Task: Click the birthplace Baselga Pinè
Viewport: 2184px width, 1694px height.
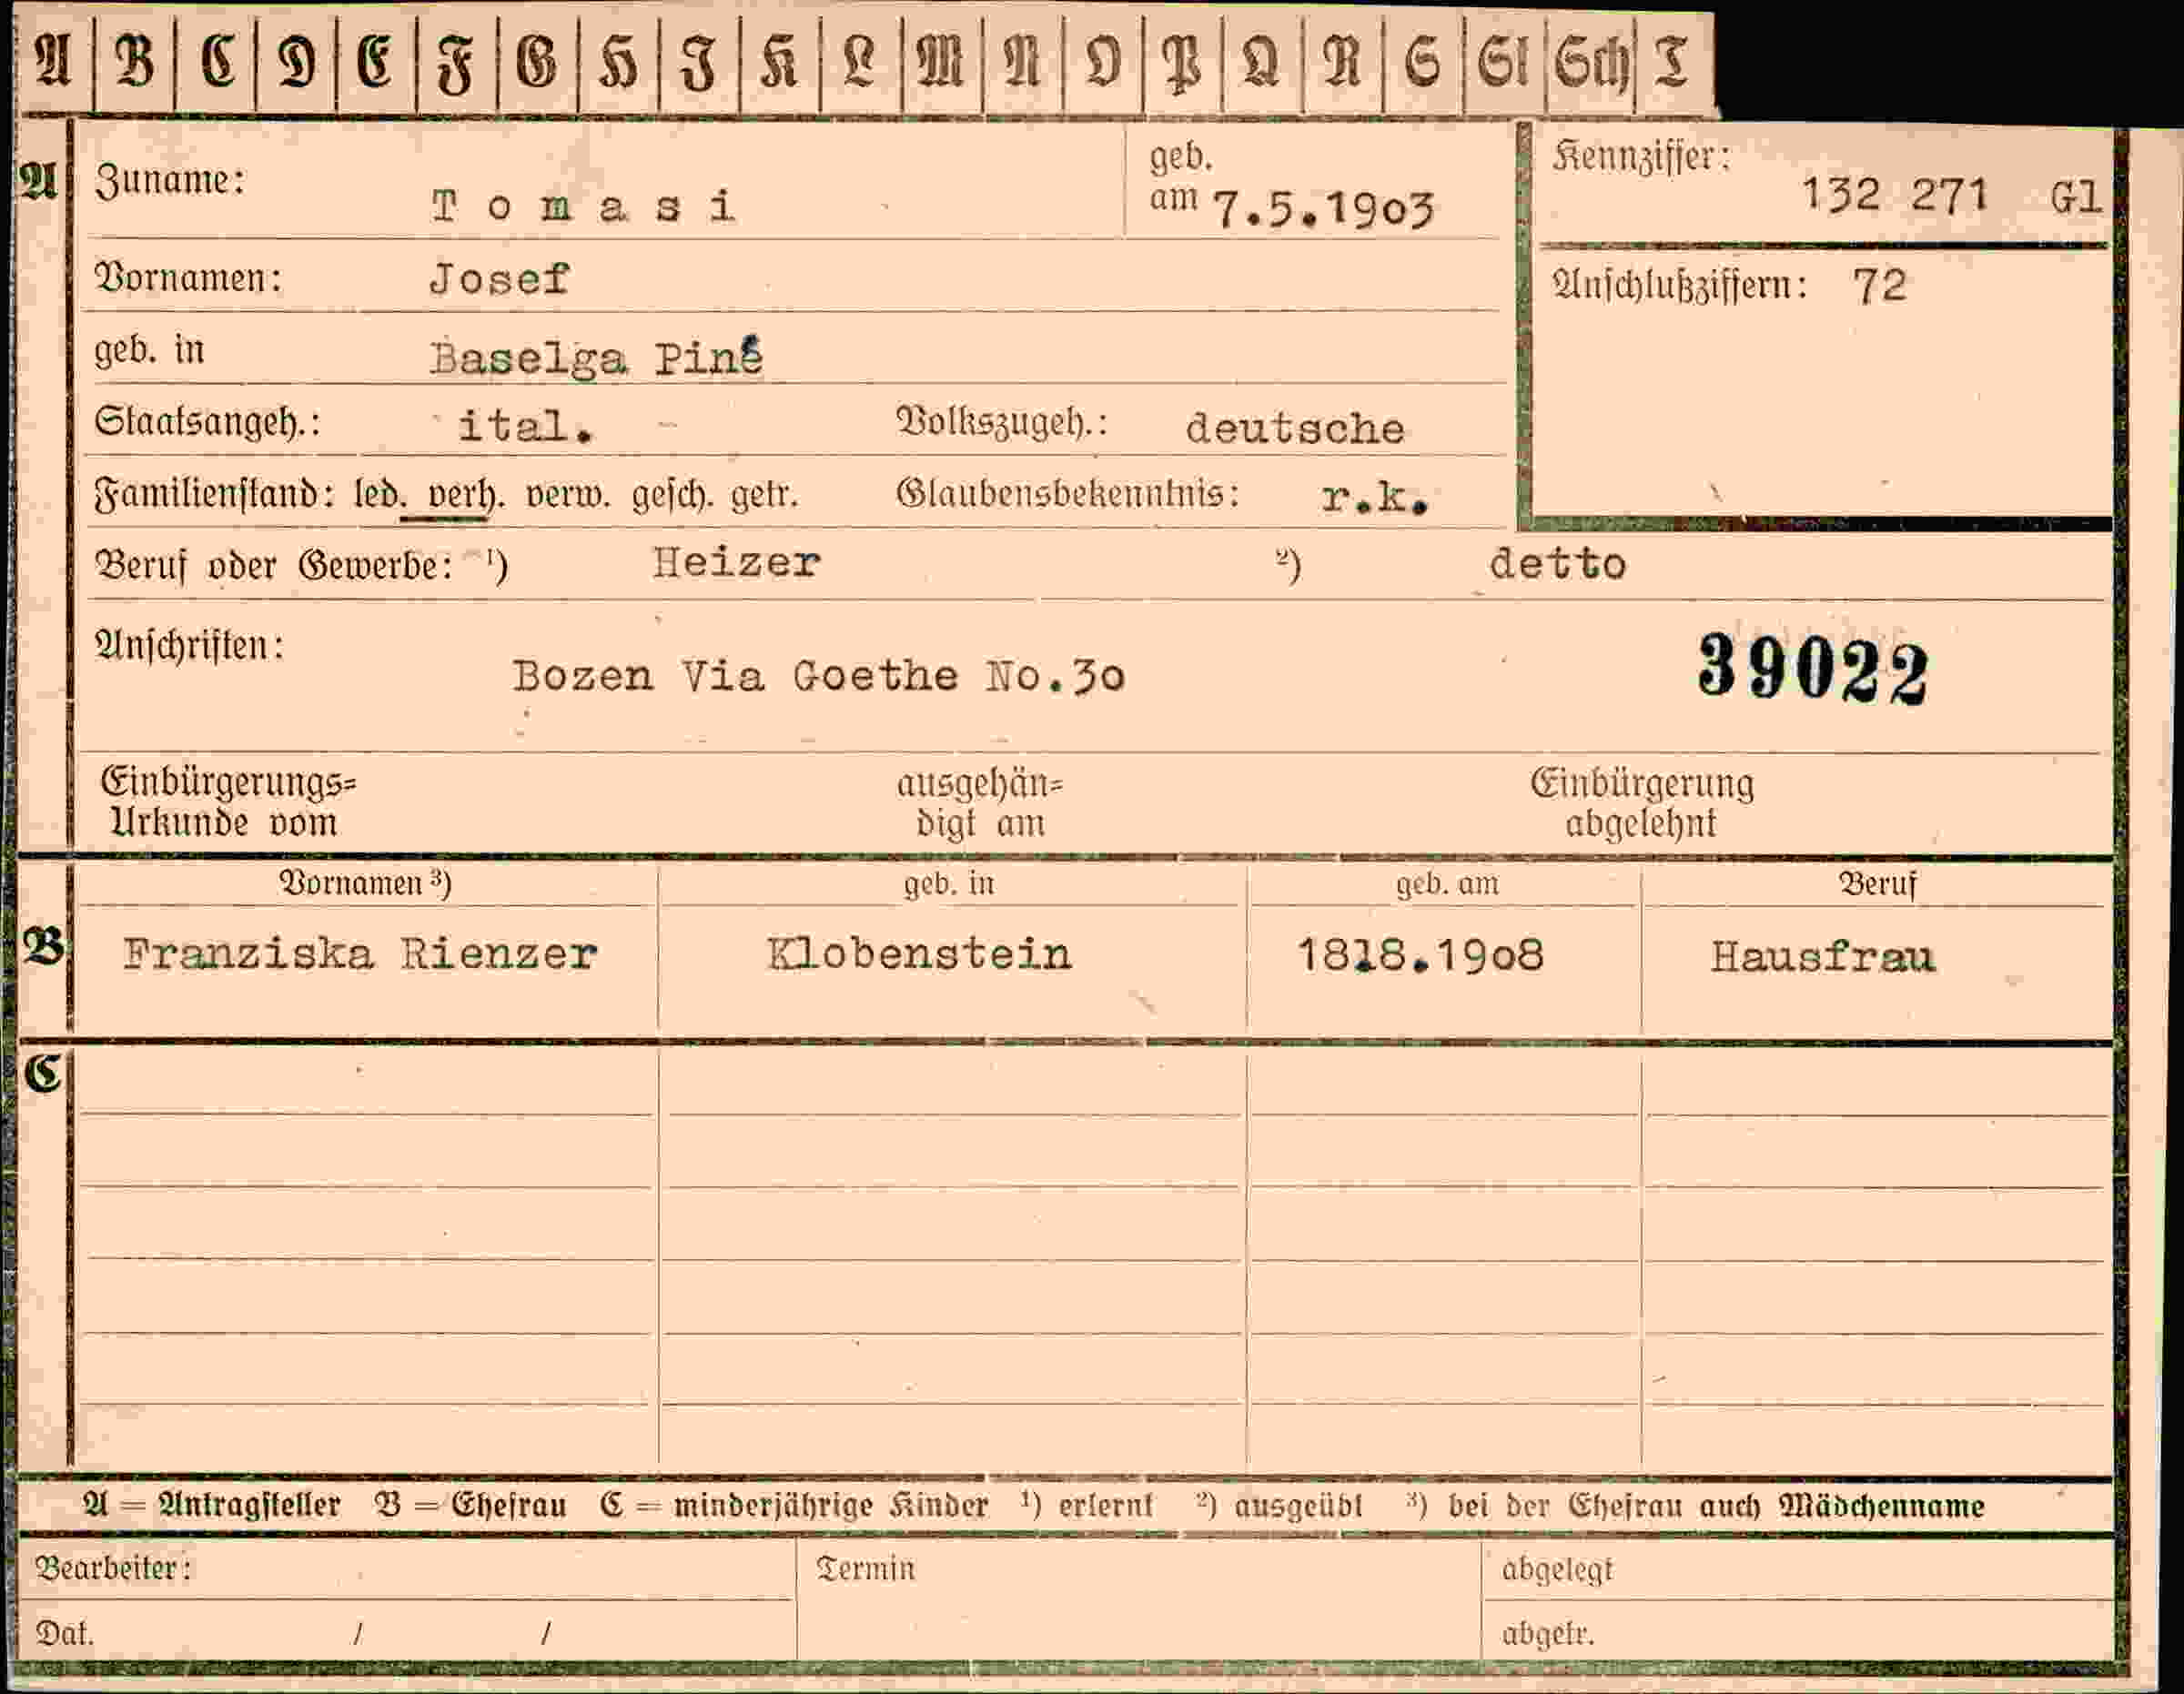Action: [x=597, y=356]
